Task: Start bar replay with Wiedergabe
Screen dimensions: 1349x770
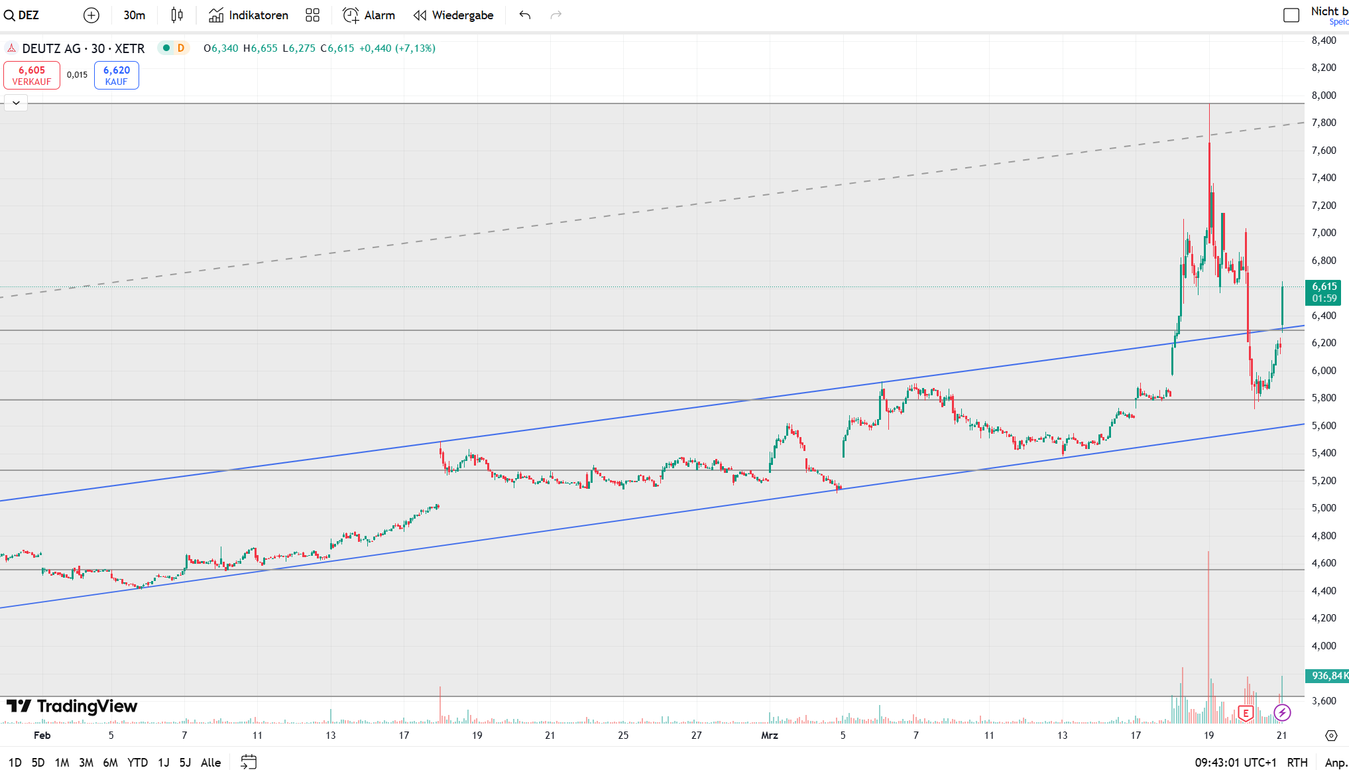Action: pyautogui.click(x=453, y=15)
